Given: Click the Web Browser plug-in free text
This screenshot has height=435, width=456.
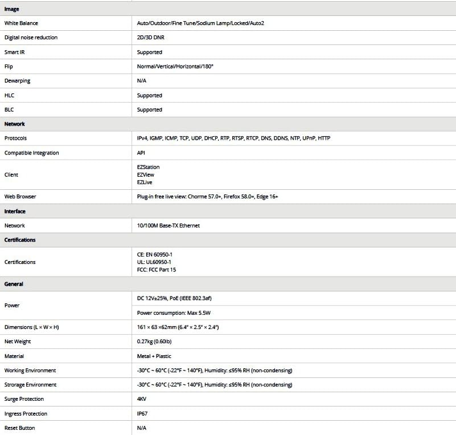Looking at the screenshot, I should click(x=207, y=197).
